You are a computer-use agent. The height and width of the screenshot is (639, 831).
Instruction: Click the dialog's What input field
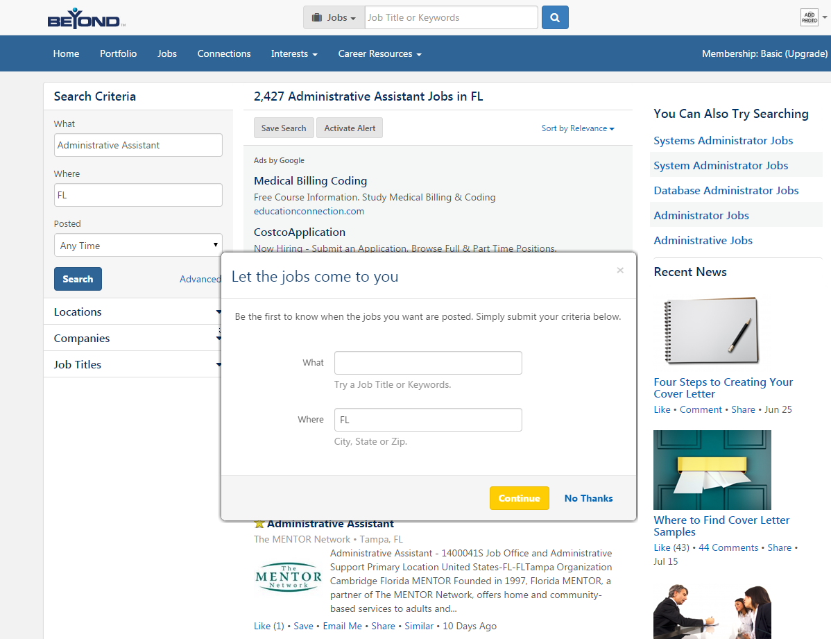[x=428, y=363]
